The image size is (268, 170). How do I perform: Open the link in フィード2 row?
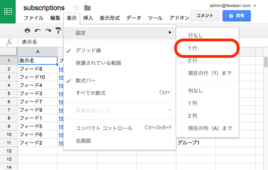61,143
